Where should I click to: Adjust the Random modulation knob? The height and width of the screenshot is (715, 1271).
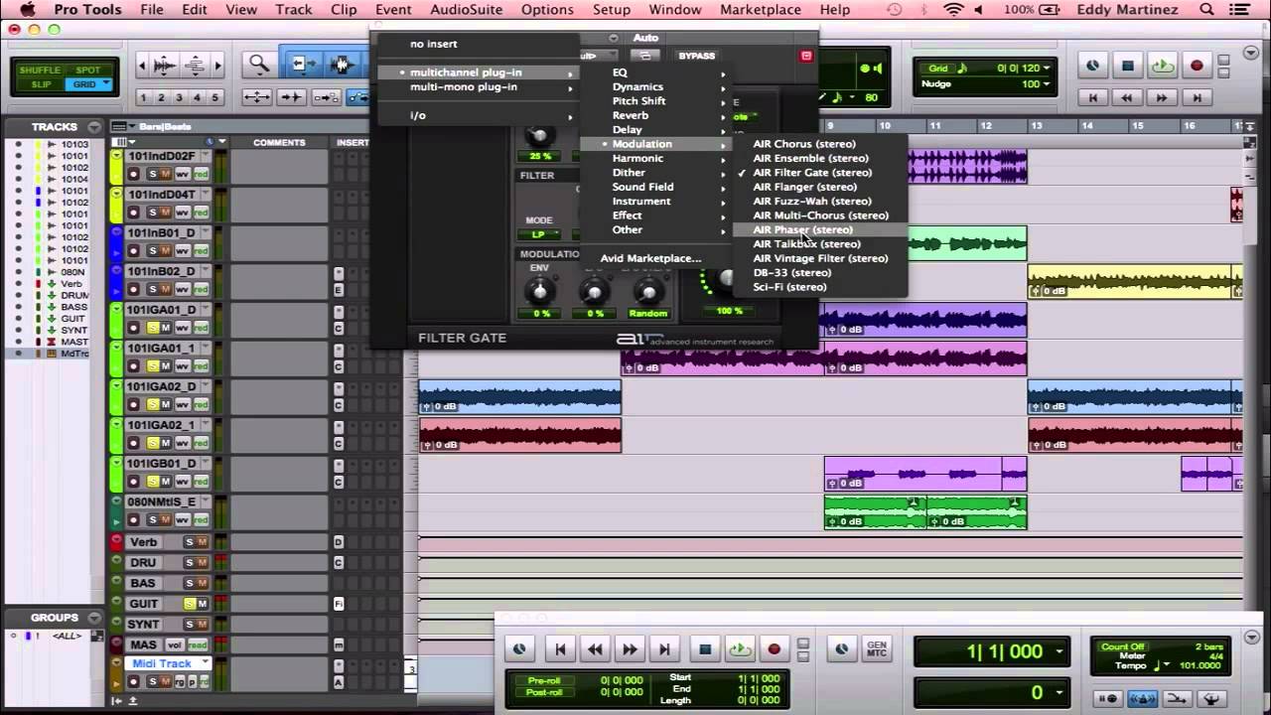(x=648, y=291)
